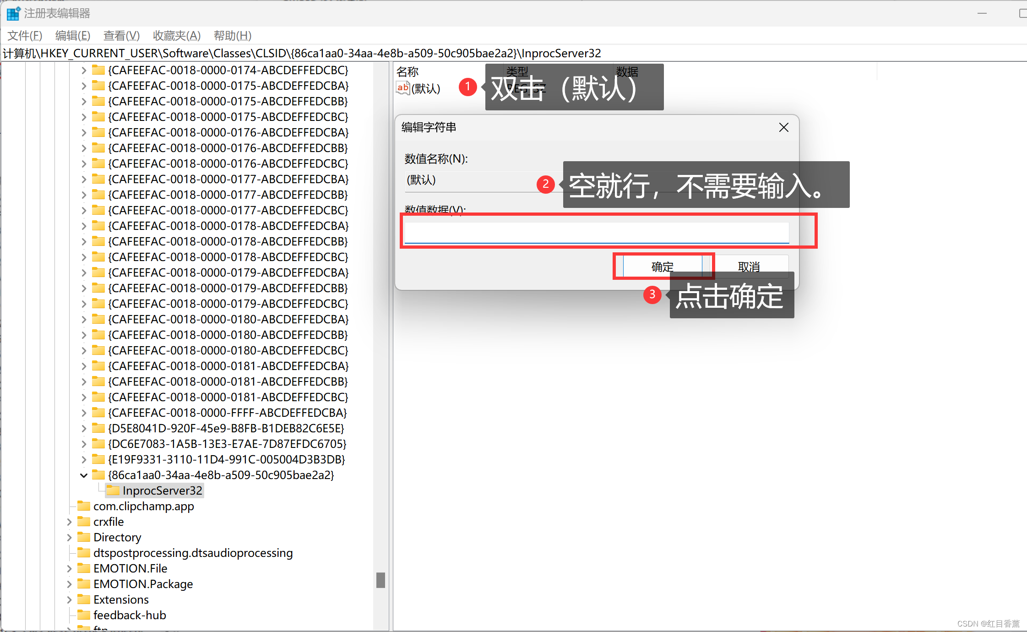1027x632 pixels.
Task: Click the folder icon beside com.clipchamp.app
Action: pos(84,506)
